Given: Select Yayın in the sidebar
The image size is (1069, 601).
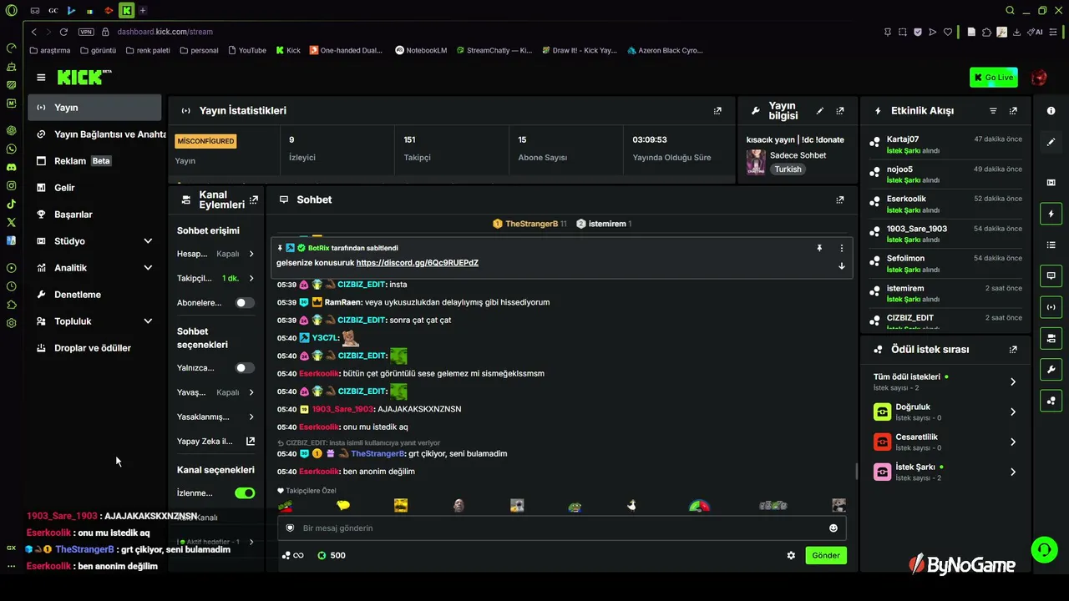Looking at the screenshot, I should tap(94, 108).
